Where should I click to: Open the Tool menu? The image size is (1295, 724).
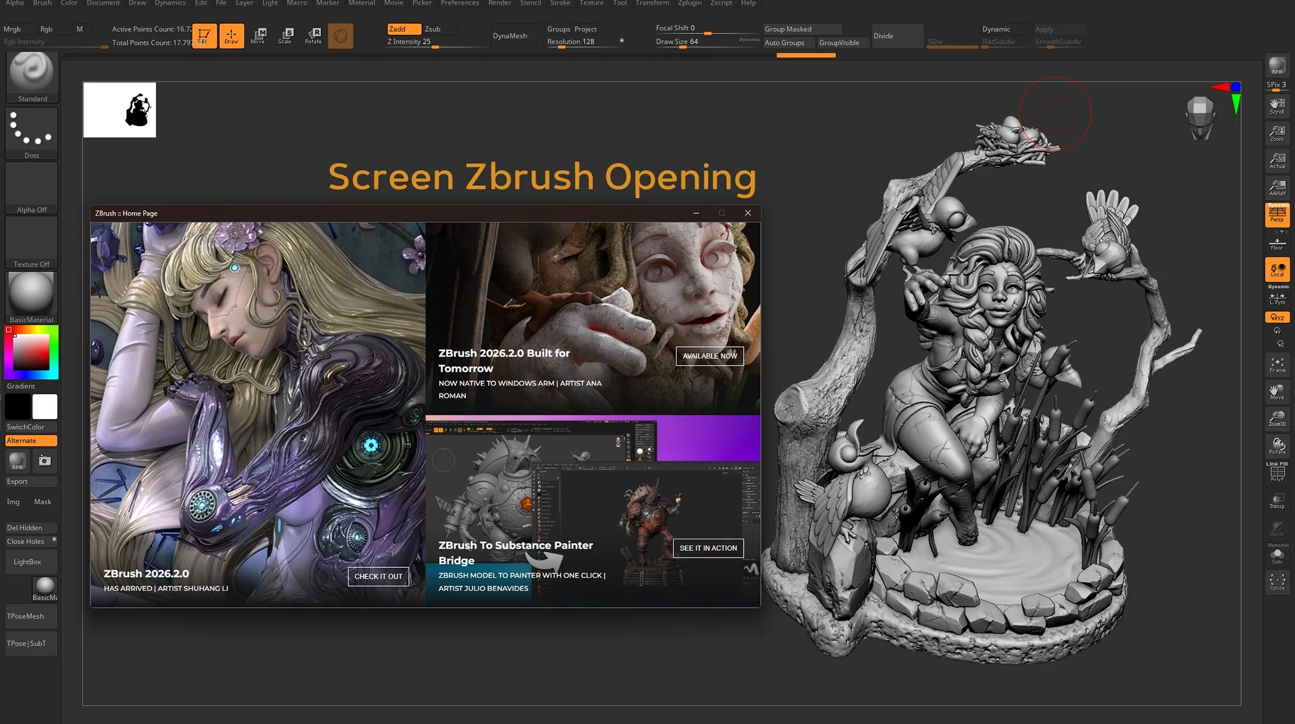[x=619, y=3]
